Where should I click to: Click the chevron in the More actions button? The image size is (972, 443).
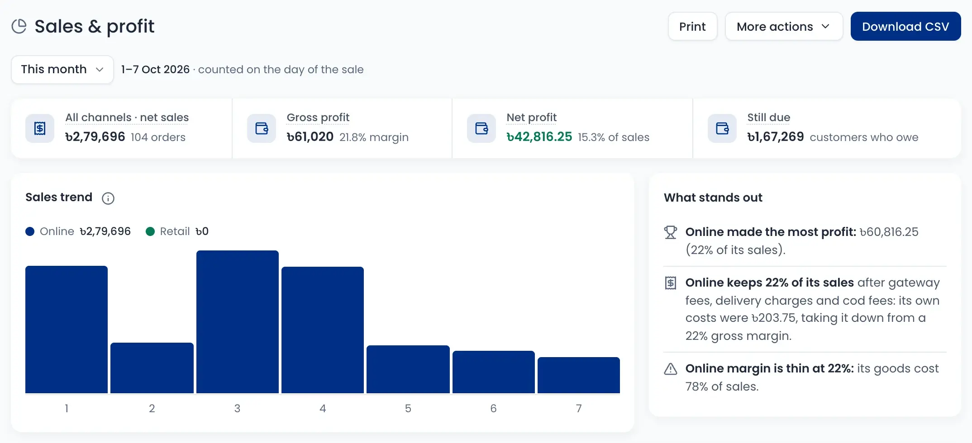[825, 27]
